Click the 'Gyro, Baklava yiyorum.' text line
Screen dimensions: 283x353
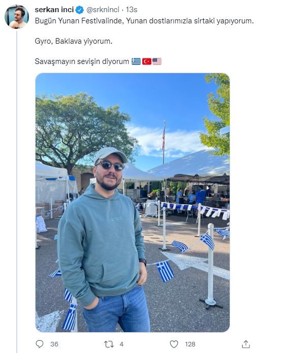pyautogui.click(x=73, y=41)
